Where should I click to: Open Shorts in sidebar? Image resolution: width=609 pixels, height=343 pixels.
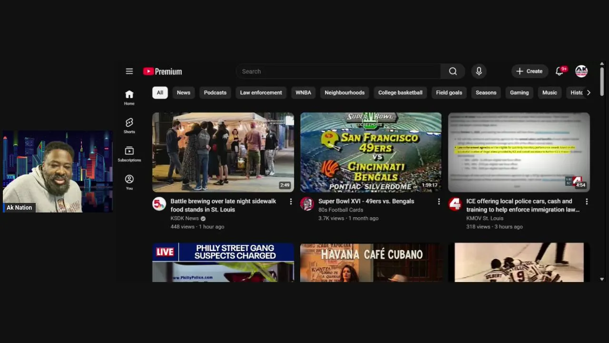coord(129,126)
